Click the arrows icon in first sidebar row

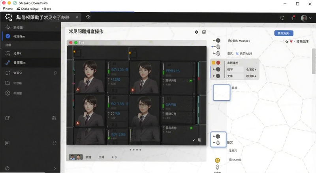point(8,27)
